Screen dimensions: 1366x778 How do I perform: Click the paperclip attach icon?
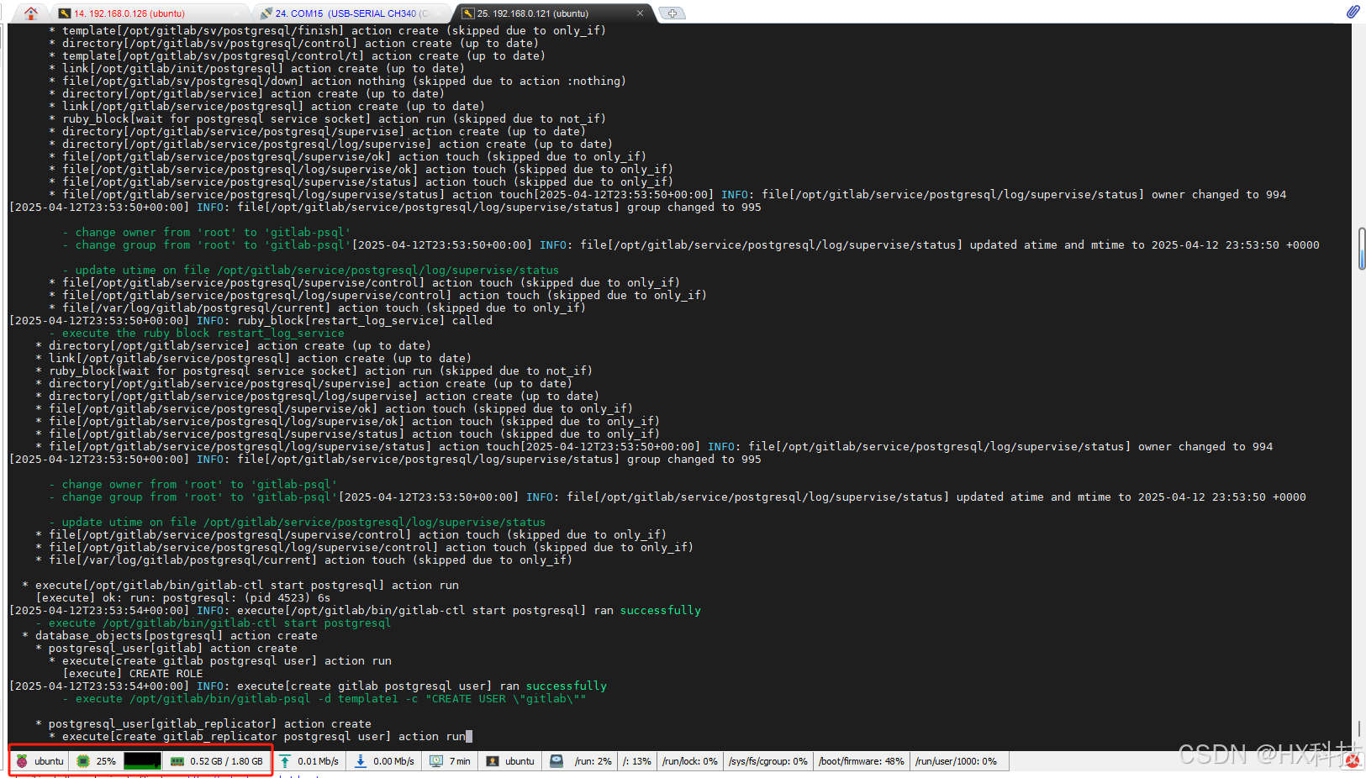tap(1353, 12)
